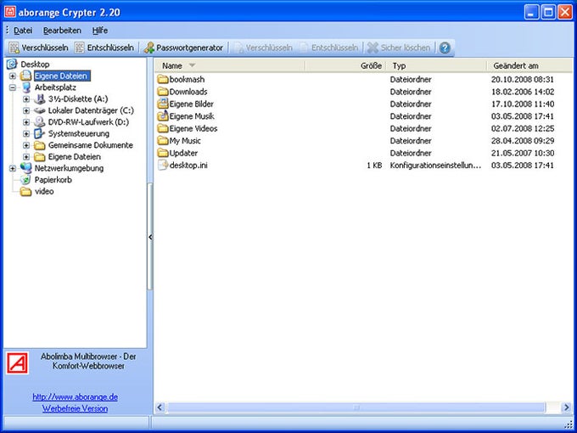Click the aborange Crypter title bar icon
The width and height of the screenshot is (577, 433).
(x=10, y=12)
